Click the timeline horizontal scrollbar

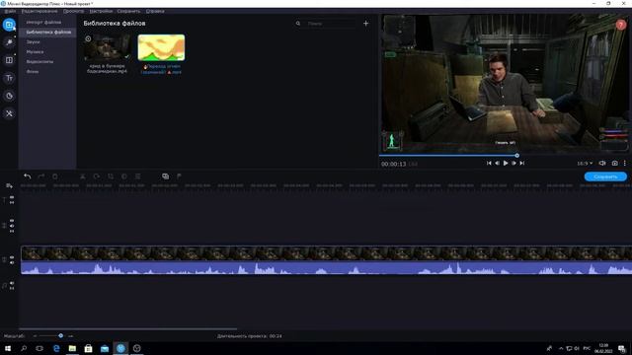point(128,328)
